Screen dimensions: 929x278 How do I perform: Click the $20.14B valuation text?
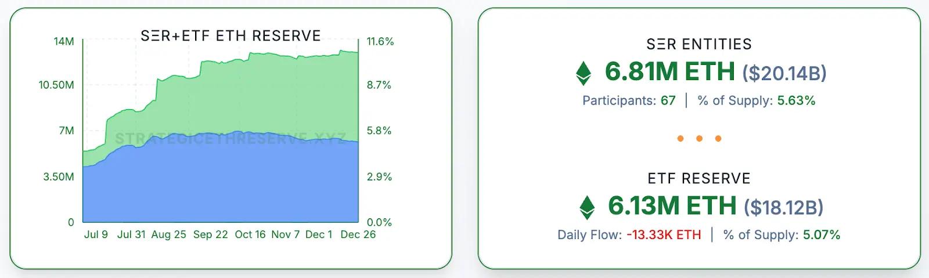pos(784,73)
